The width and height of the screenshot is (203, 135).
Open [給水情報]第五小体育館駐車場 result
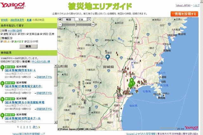point(25,102)
